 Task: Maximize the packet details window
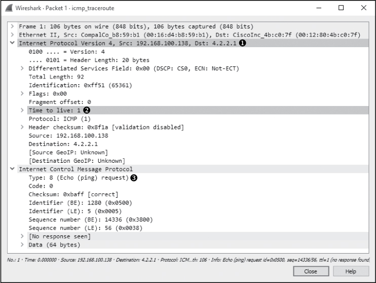pos(341,8)
